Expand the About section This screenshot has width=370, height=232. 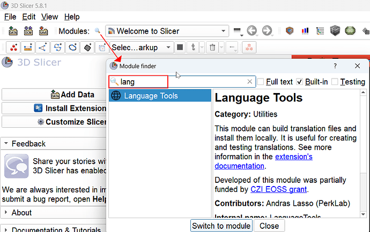pyautogui.click(x=21, y=213)
